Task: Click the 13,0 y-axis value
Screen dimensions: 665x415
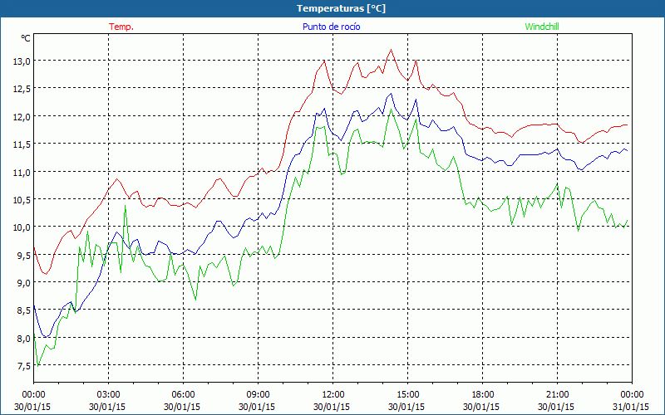Action: [22, 61]
